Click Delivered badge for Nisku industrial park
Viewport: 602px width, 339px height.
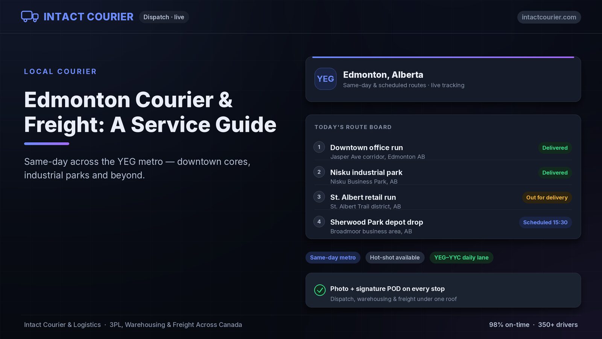555,173
